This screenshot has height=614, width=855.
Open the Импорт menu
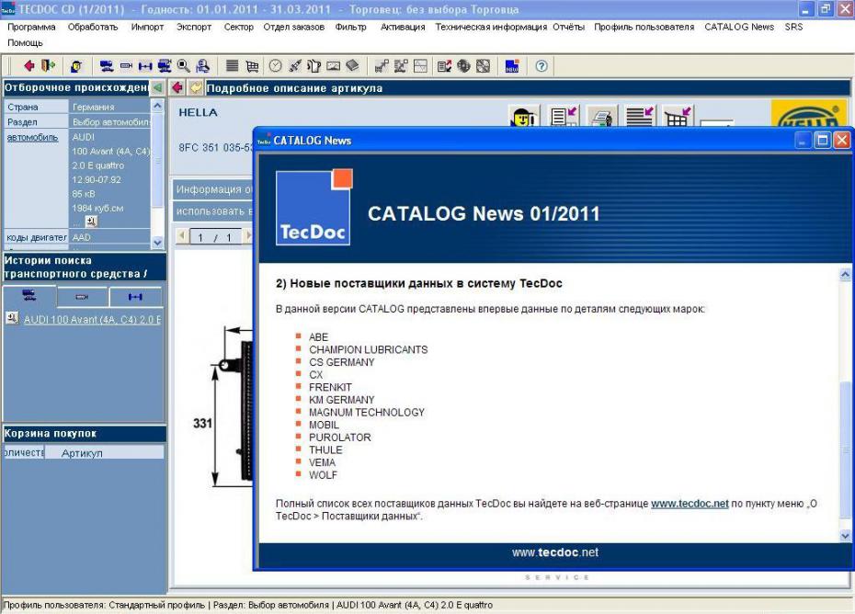click(147, 27)
